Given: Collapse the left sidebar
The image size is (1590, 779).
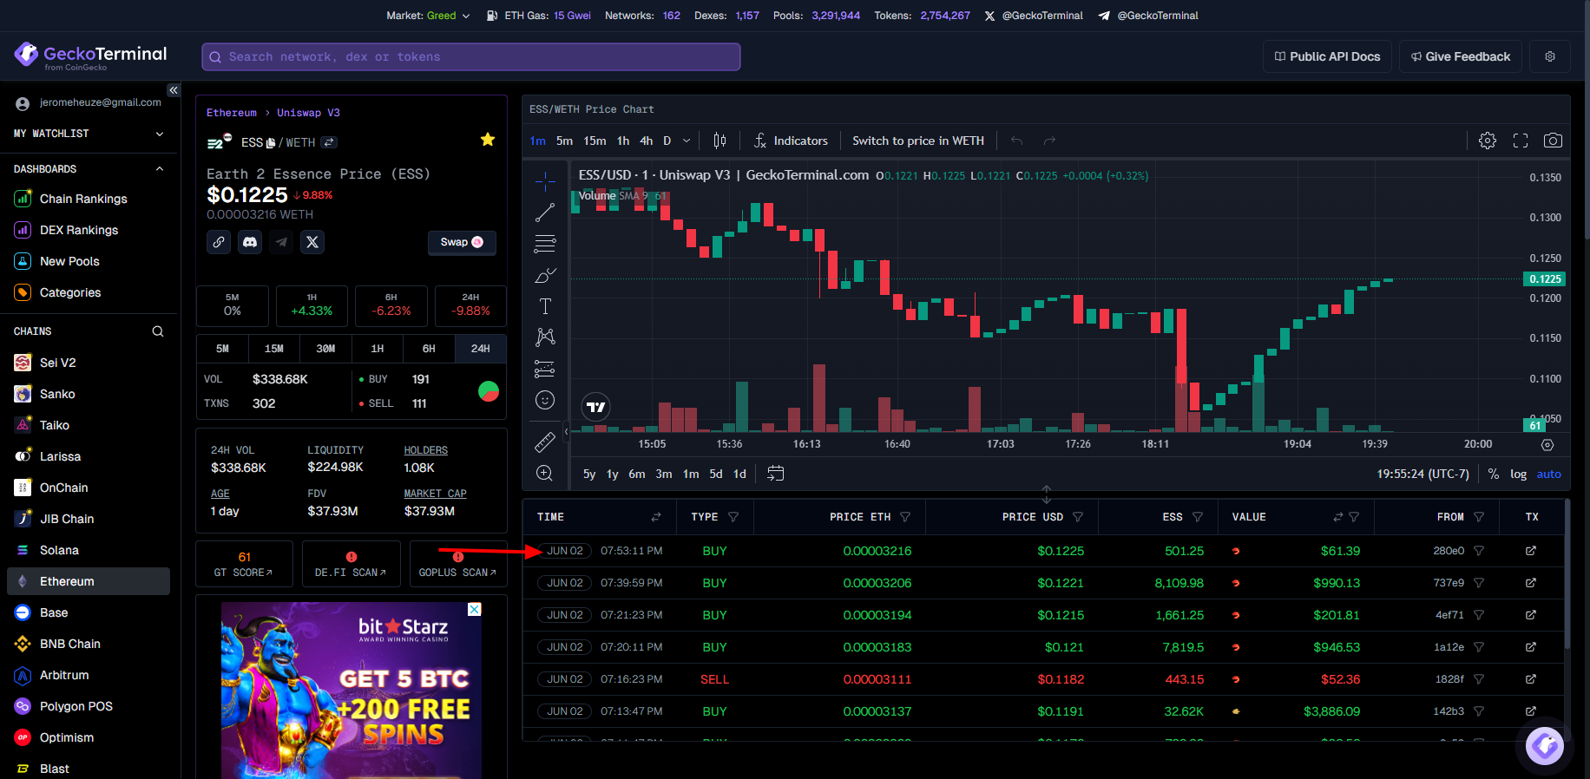Looking at the screenshot, I should pos(174,90).
